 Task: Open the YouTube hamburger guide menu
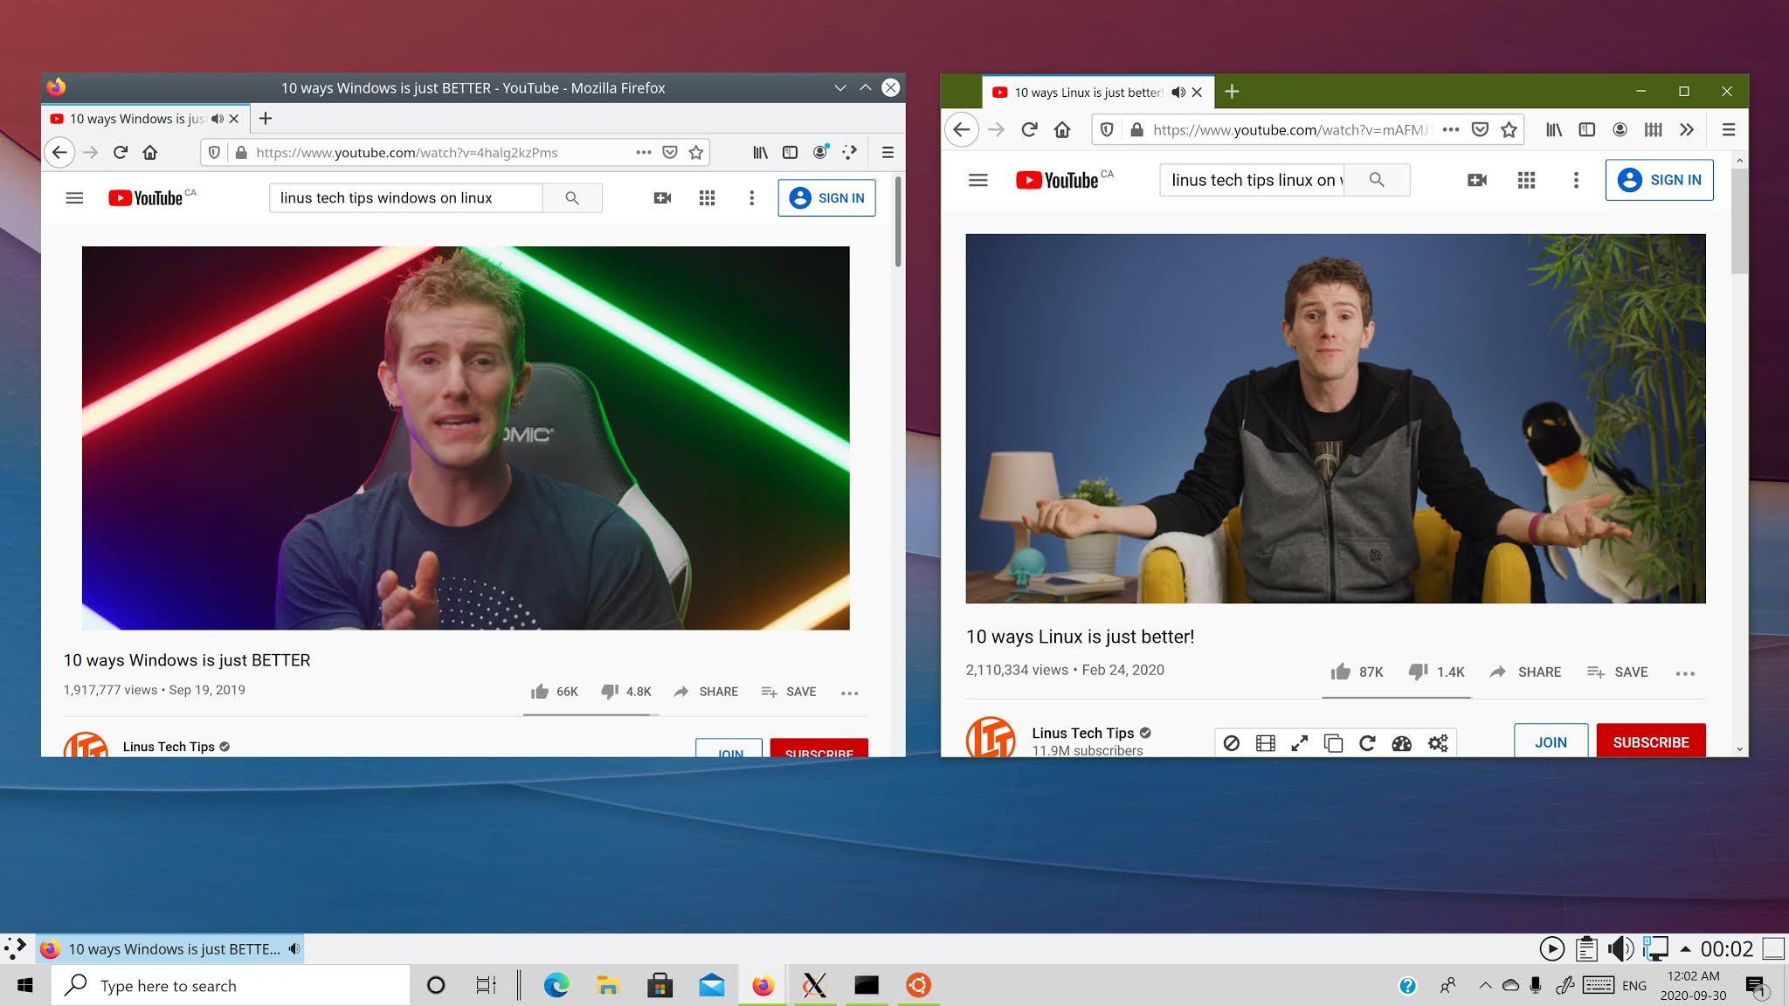coord(977,180)
